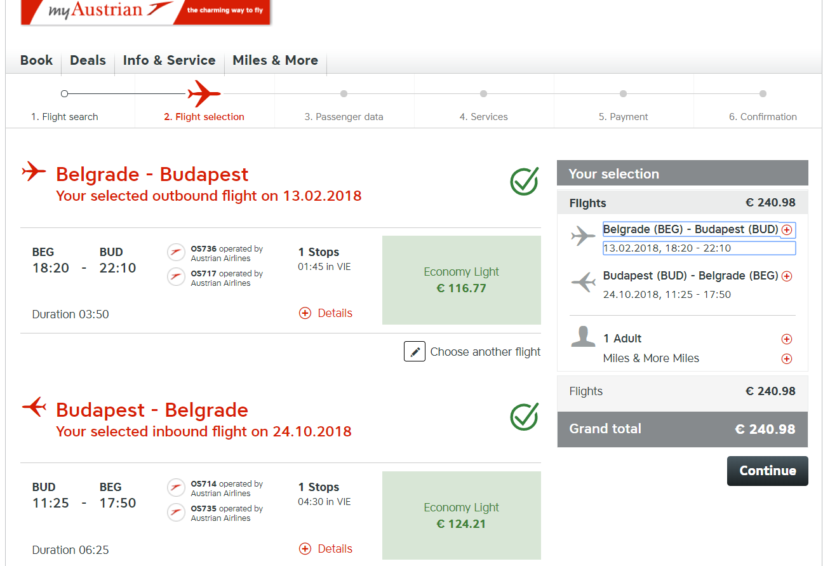Click the pencil icon beside Choose another flight
The width and height of the screenshot is (823, 566).
click(x=415, y=351)
